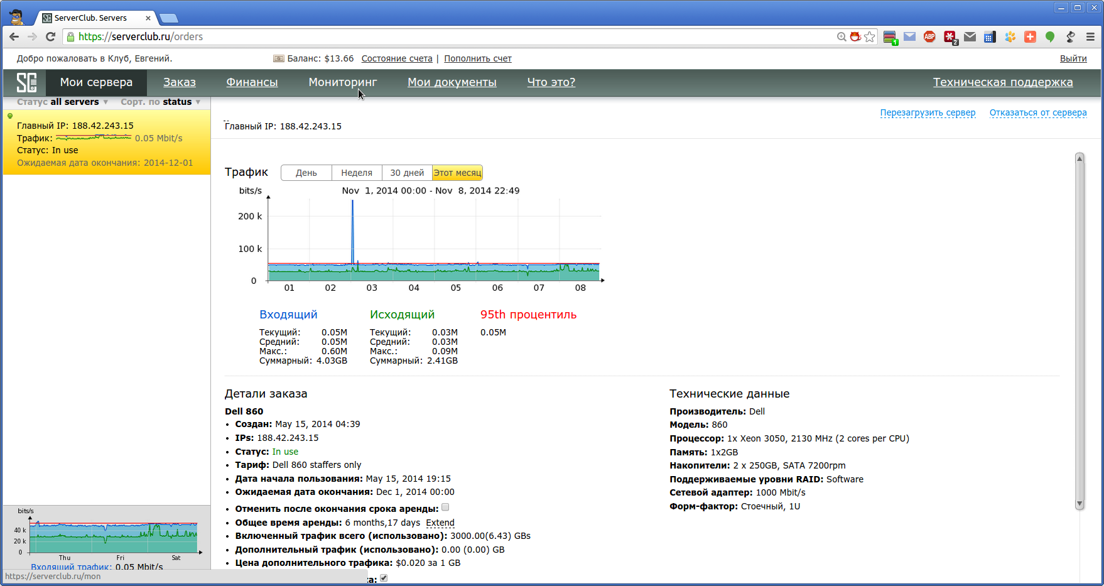Click the In use status text in order details

(x=285, y=452)
